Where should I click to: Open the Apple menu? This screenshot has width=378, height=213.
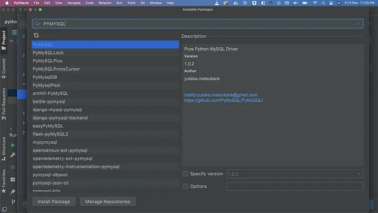pos(7,3)
